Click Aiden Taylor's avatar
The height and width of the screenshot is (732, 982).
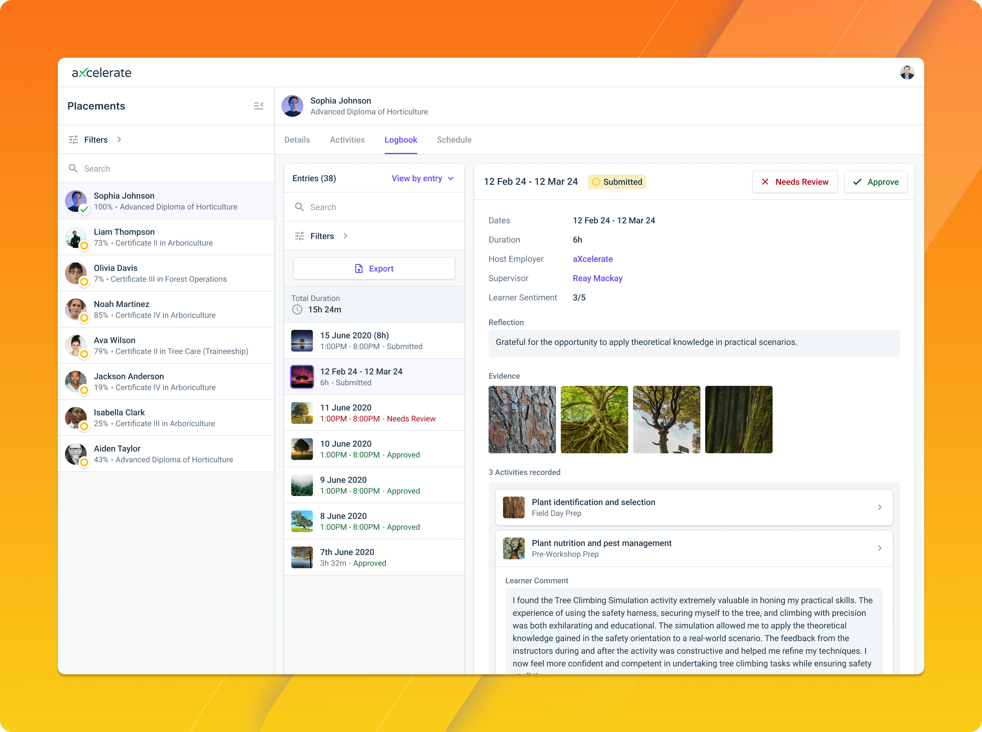click(x=76, y=454)
